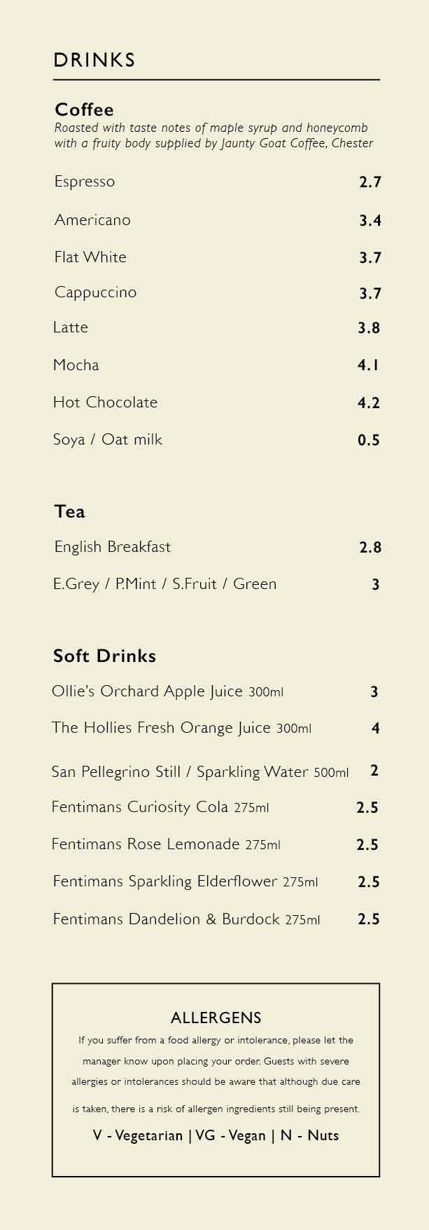Select the Americano menu item
This screenshot has width=429, height=1230.
click(x=92, y=220)
